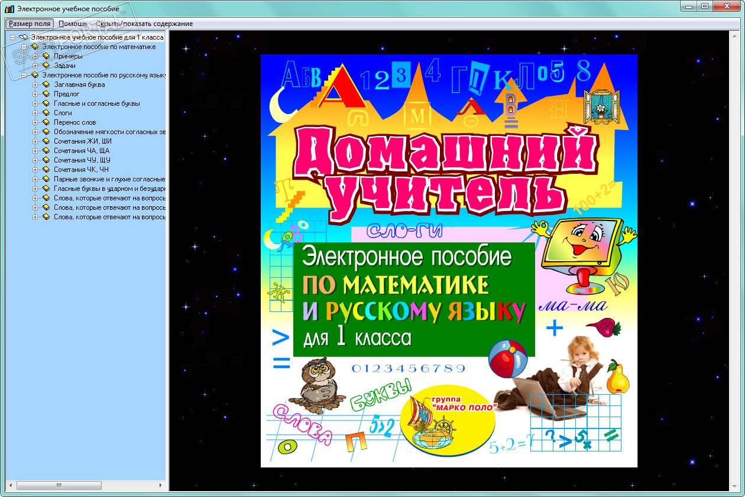Select Электронное пособие по математике label
Image resolution: width=745 pixels, height=497 pixels.
pos(99,47)
